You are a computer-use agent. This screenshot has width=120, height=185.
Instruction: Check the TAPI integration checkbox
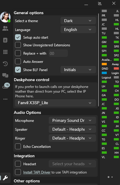tap(18, 172)
